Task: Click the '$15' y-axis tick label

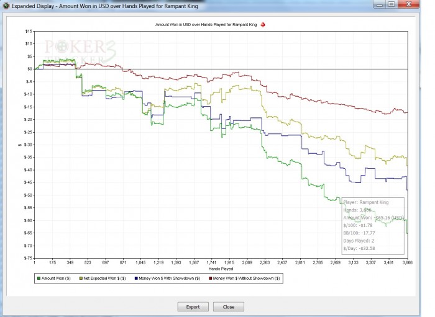Action: click(29, 31)
